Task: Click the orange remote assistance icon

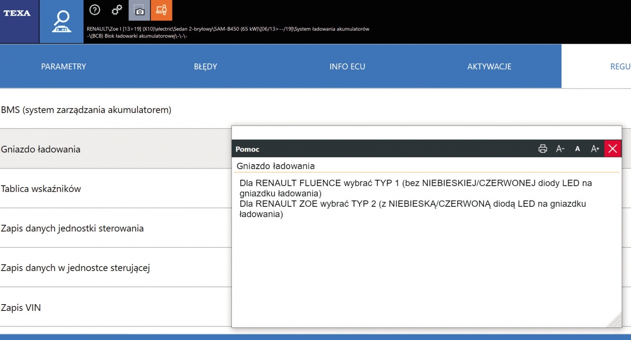Action: [161, 10]
